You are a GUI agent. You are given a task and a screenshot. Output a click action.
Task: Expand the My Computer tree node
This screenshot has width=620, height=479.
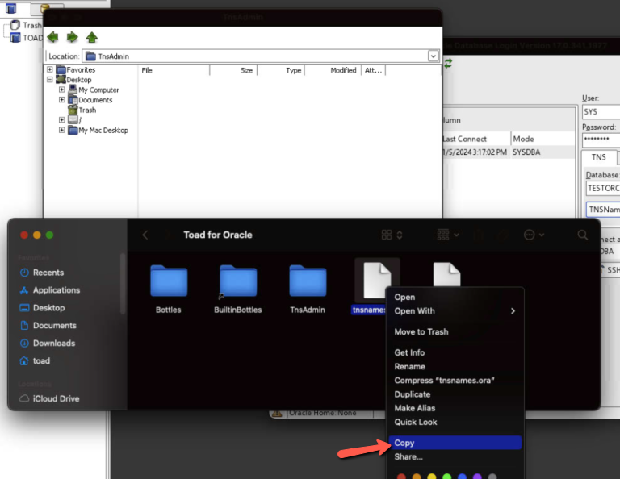(x=61, y=90)
